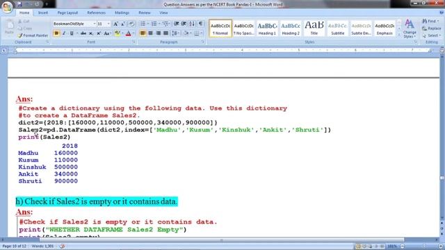Click the Save icon in Quick Access

[x=19, y=4]
